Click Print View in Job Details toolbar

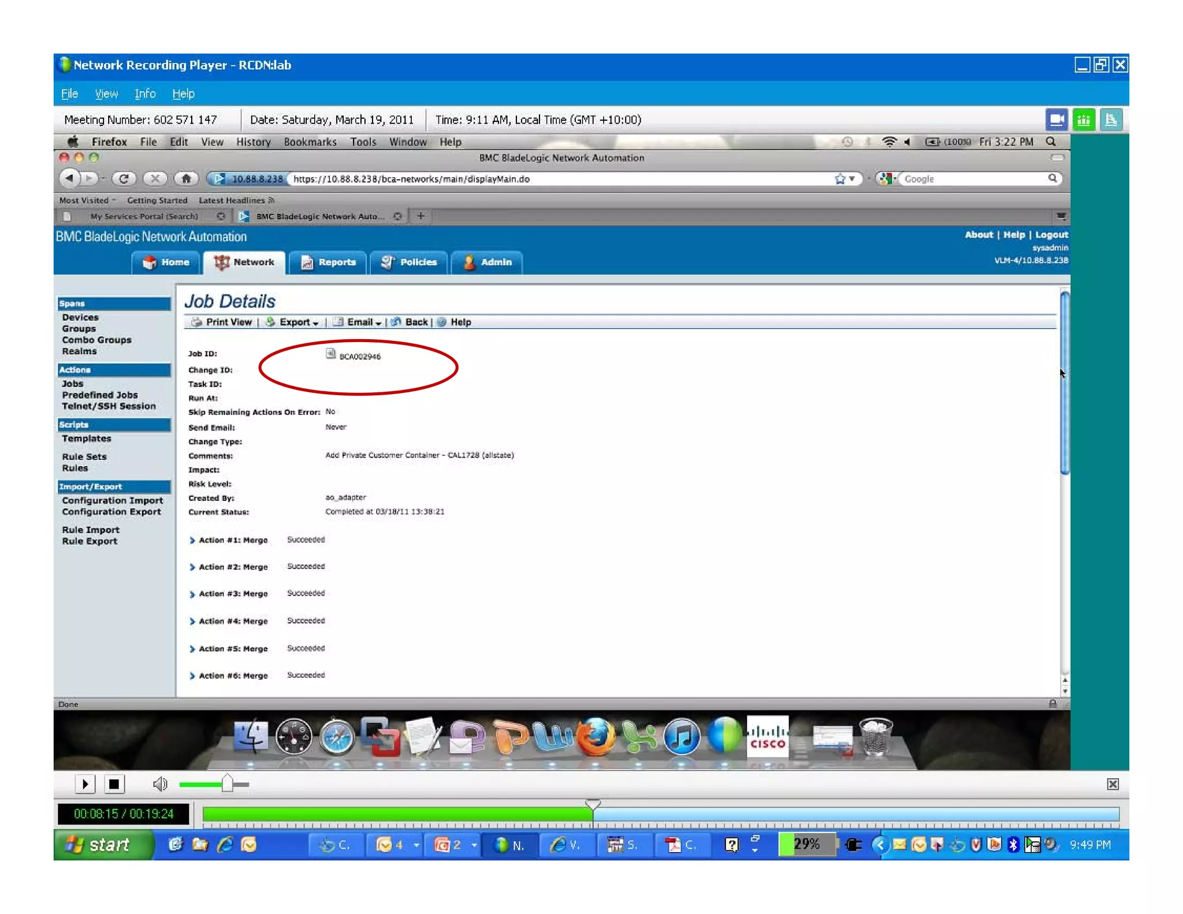point(222,322)
